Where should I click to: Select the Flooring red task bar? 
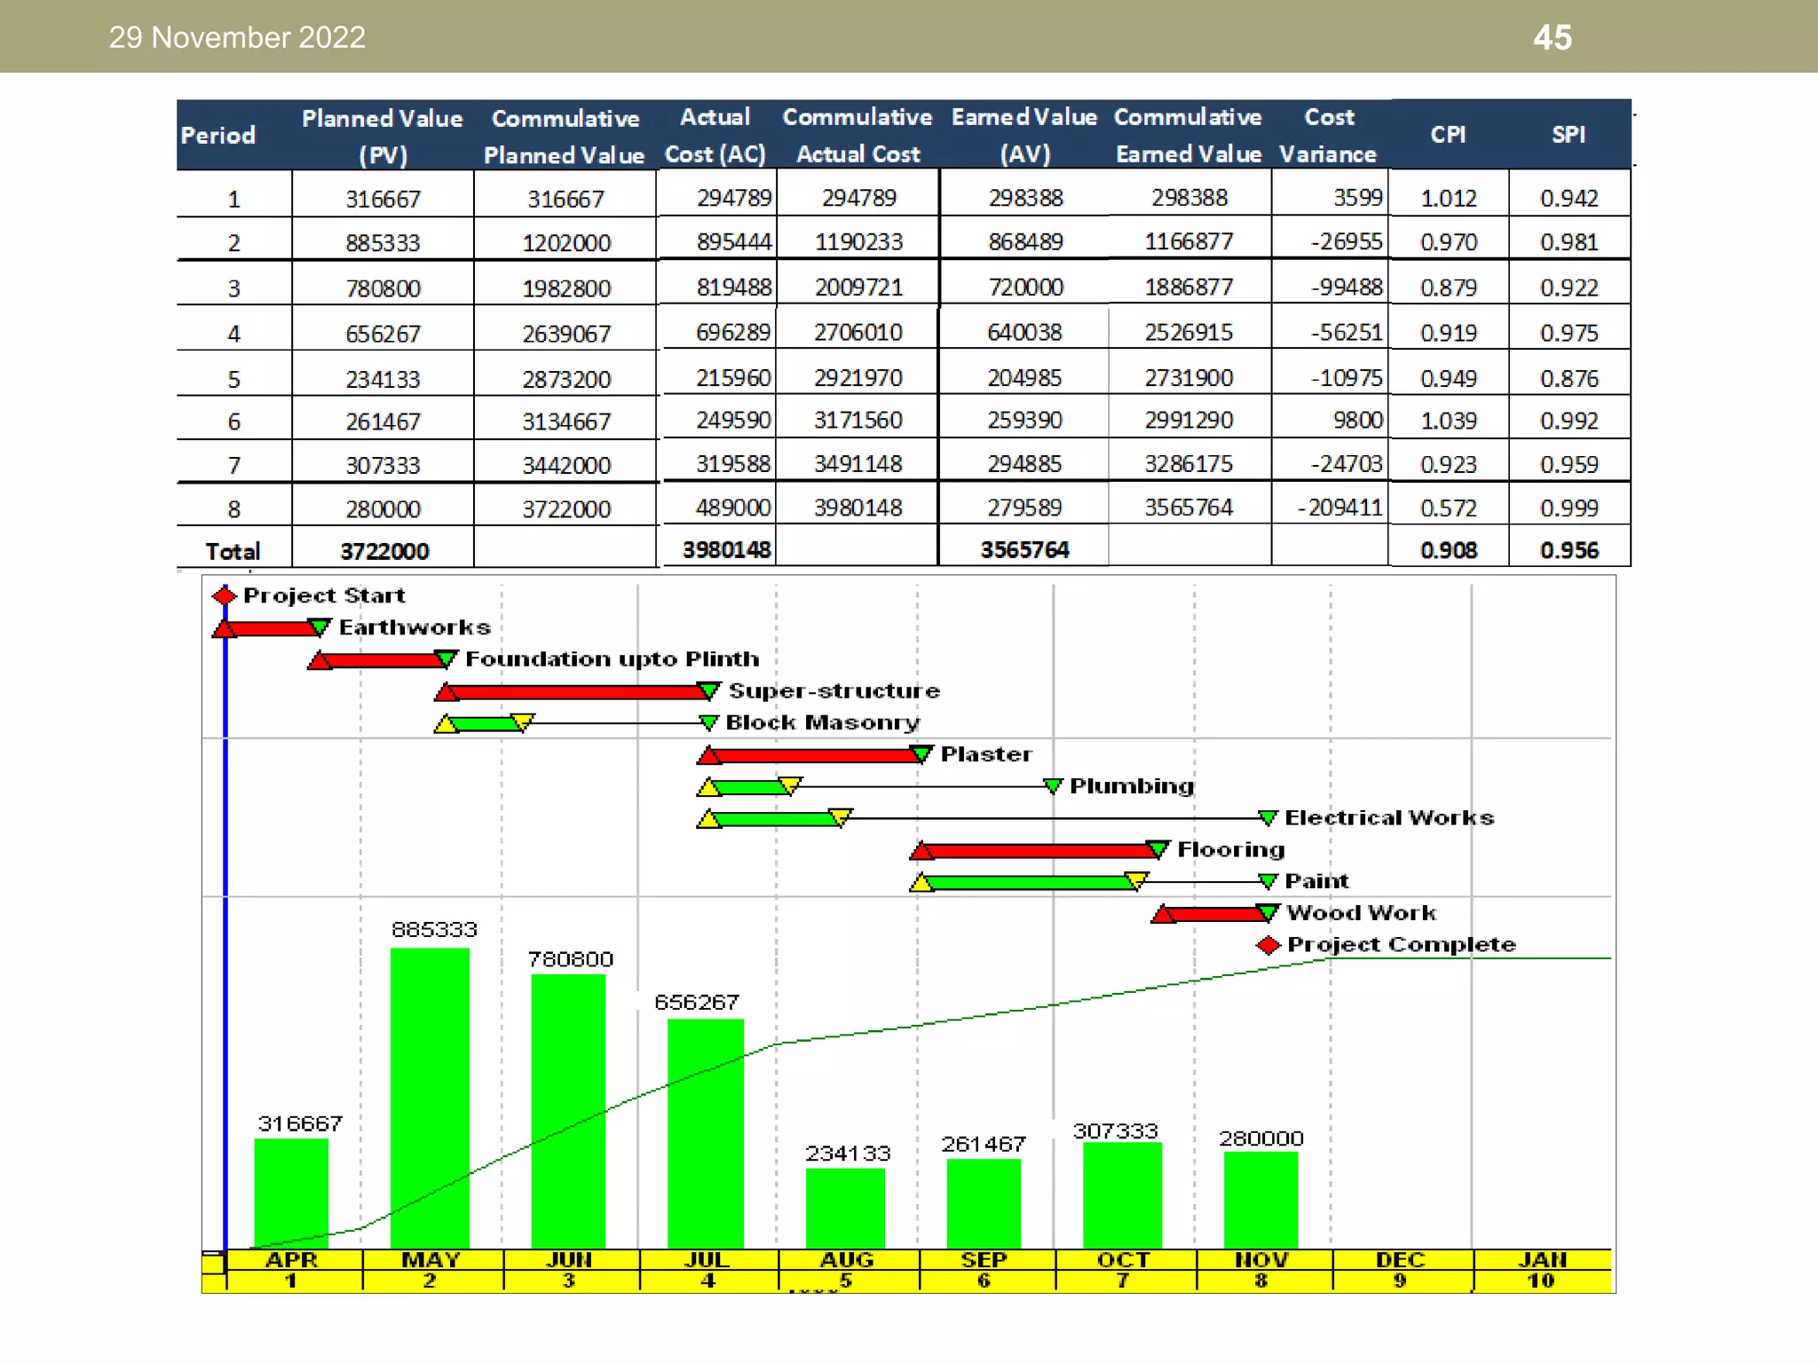point(1039,851)
